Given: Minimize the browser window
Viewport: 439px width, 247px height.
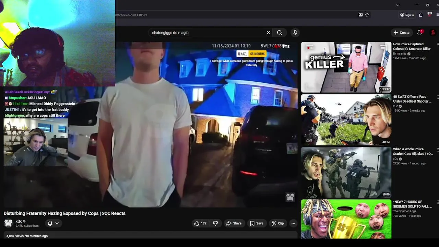Looking at the screenshot, I should point(417,5).
